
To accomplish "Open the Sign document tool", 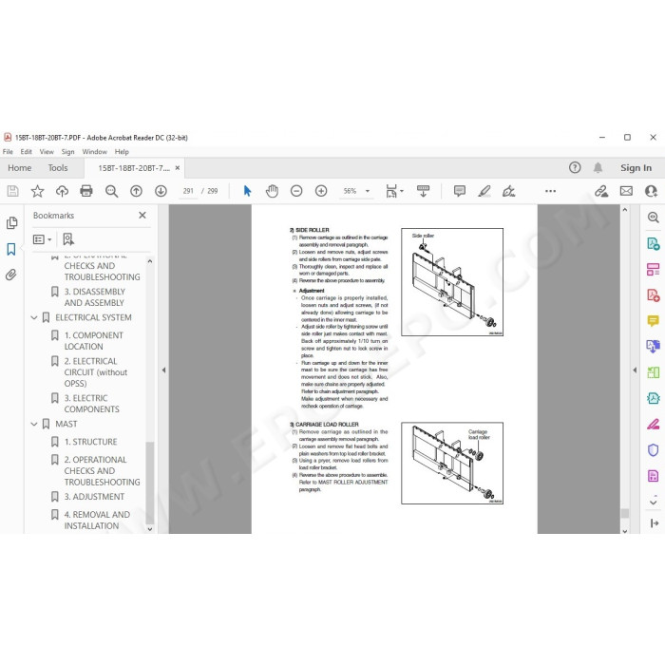I will coord(508,191).
